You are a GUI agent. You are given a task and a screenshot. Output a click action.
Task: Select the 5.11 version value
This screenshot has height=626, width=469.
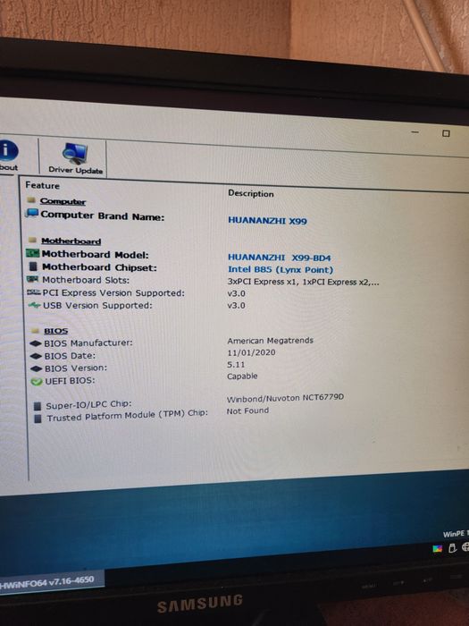pos(236,365)
